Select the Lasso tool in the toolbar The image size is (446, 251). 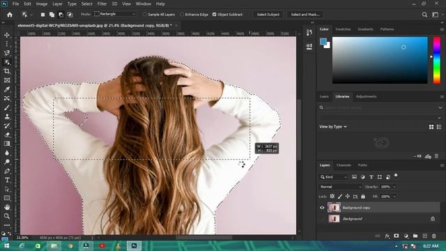7,53
